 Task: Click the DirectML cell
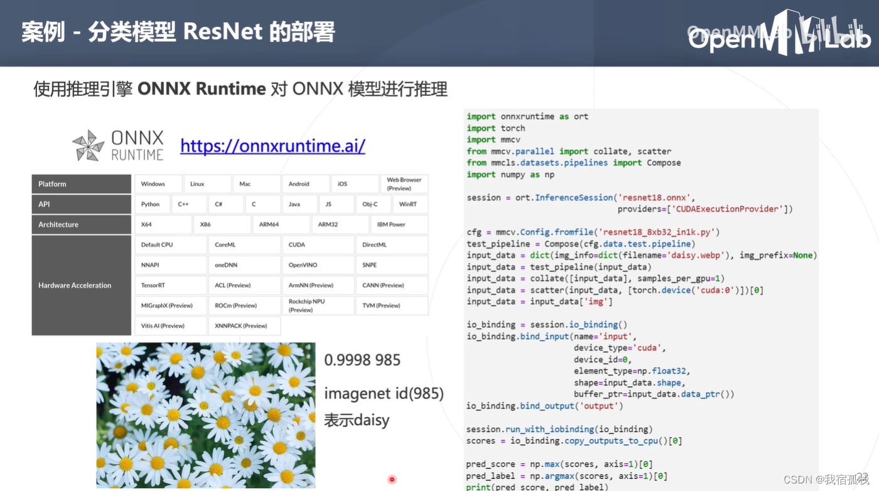pyautogui.click(x=392, y=245)
